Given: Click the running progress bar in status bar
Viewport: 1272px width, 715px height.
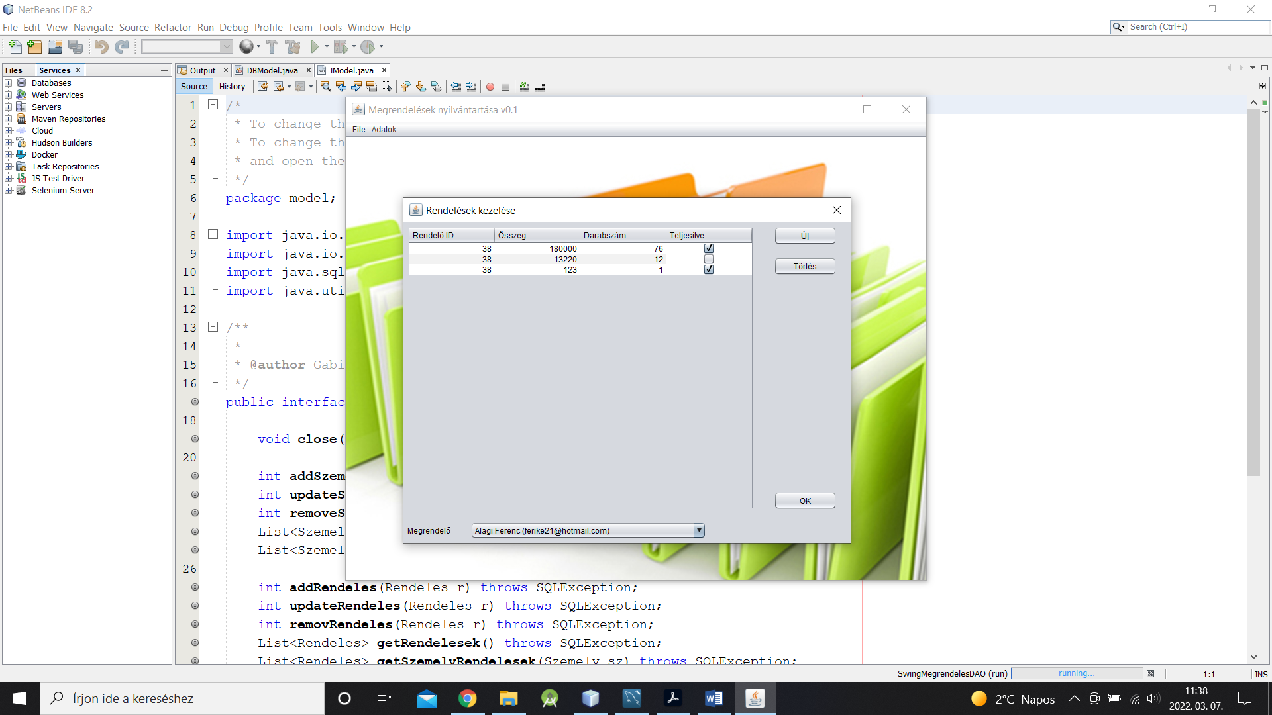Looking at the screenshot, I should point(1077,673).
